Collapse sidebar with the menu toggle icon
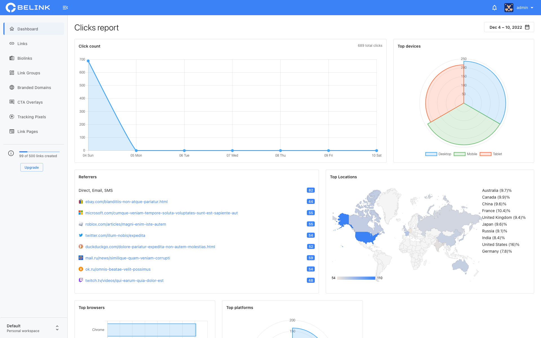The height and width of the screenshot is (338, 541). tap(65, 8)
